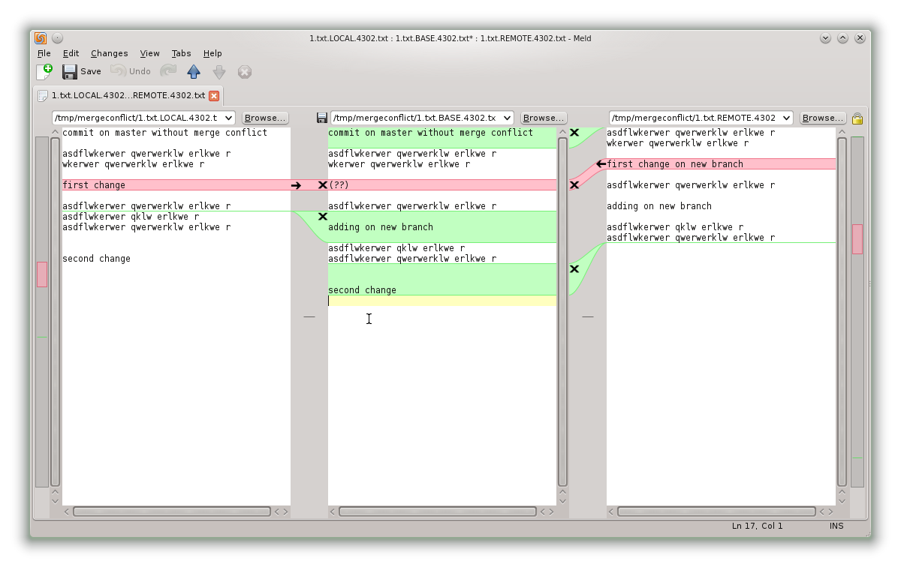Open the View menu

click(x=150, y=53)
